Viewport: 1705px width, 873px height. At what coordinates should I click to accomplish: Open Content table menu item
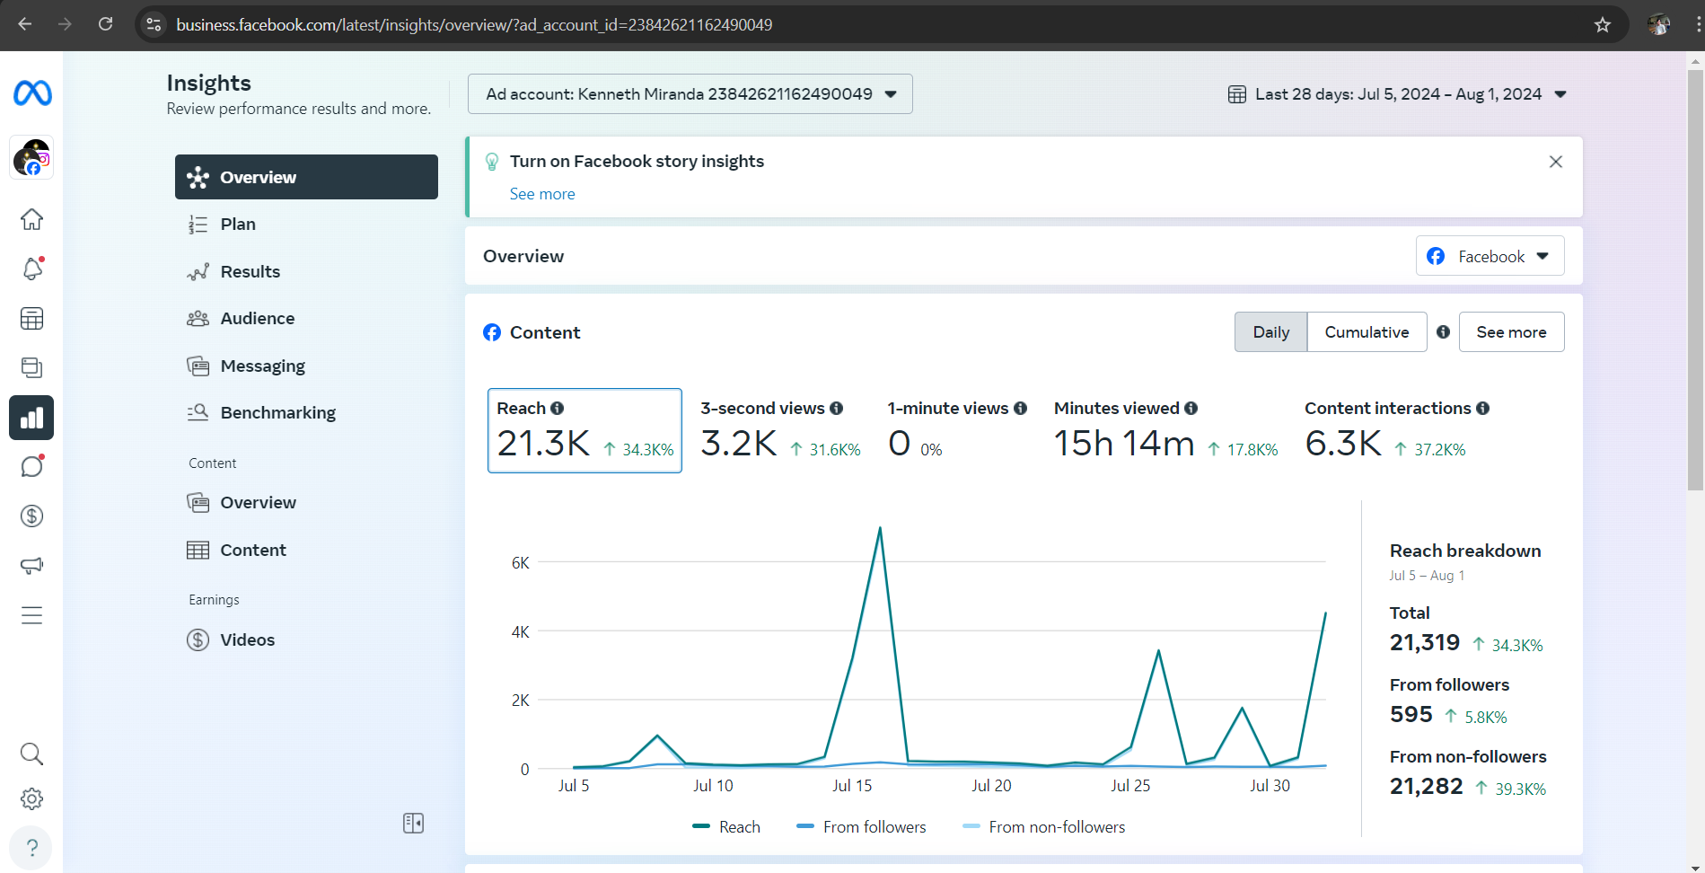click(x=306, y=550)
